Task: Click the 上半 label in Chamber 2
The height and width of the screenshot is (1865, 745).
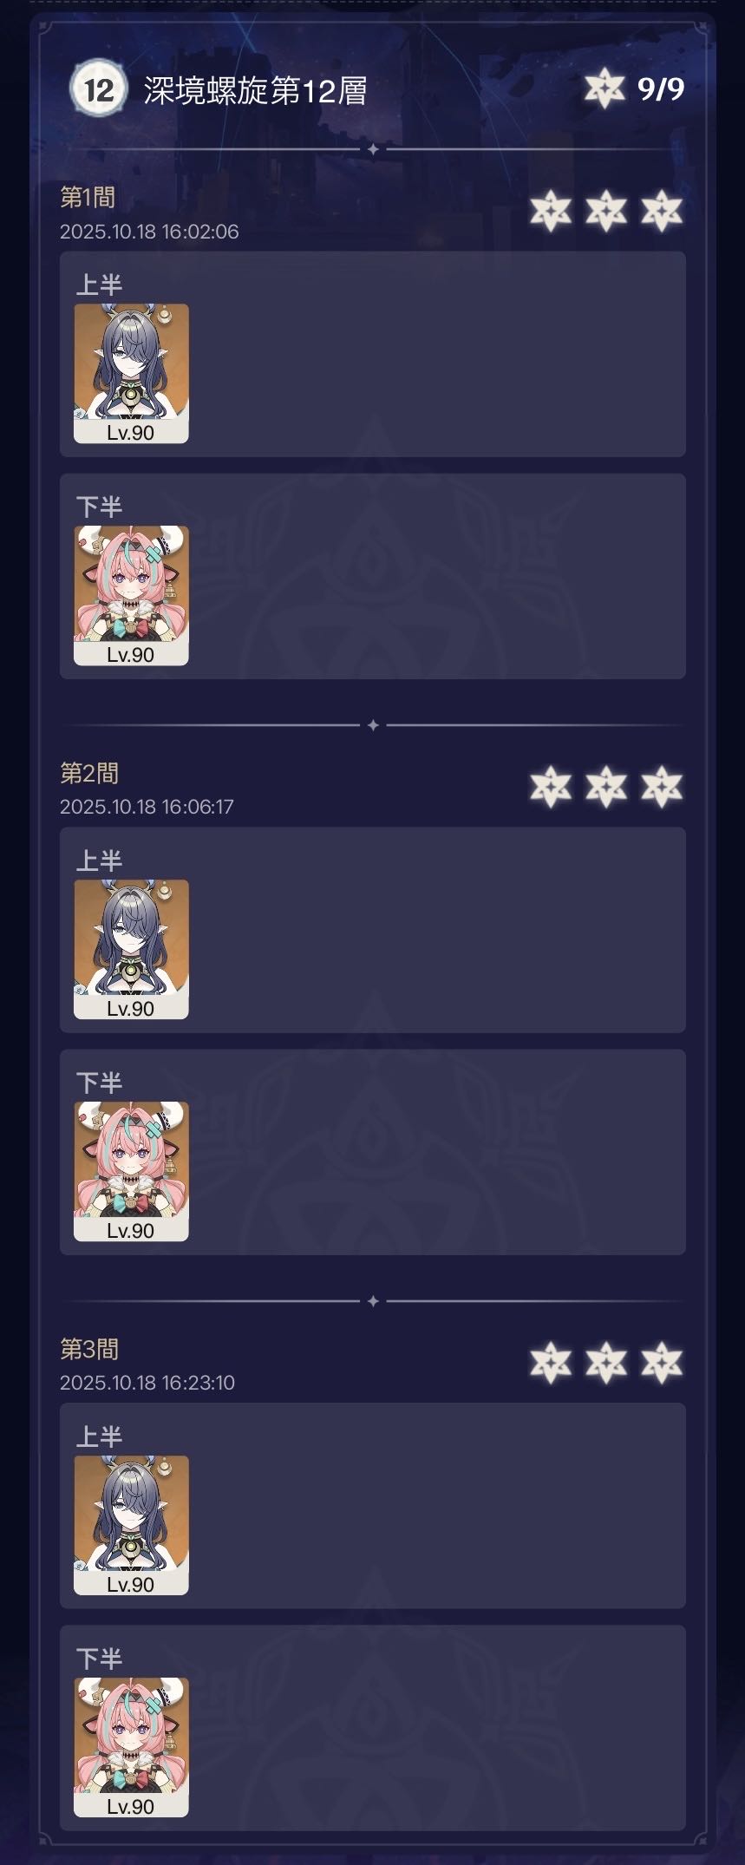Action: coord(99,861)
